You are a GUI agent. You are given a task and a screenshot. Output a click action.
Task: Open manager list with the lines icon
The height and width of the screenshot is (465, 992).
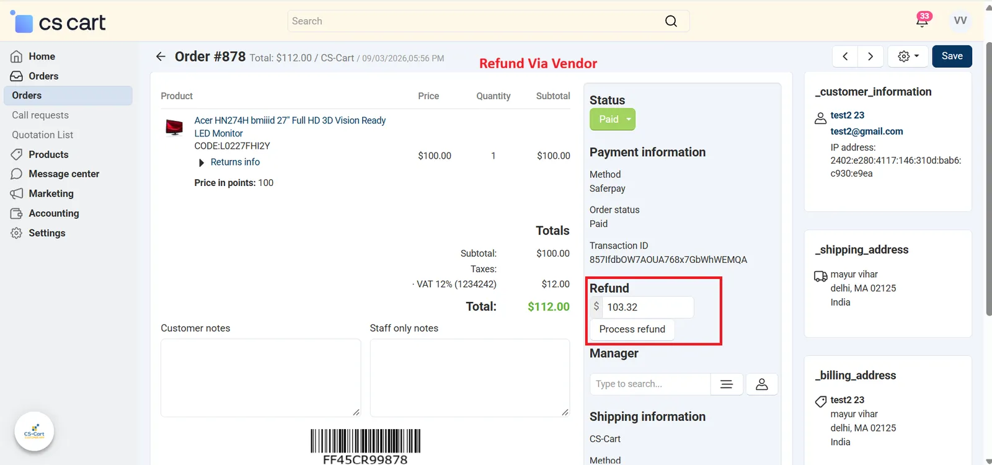click(x=727, y=384)
